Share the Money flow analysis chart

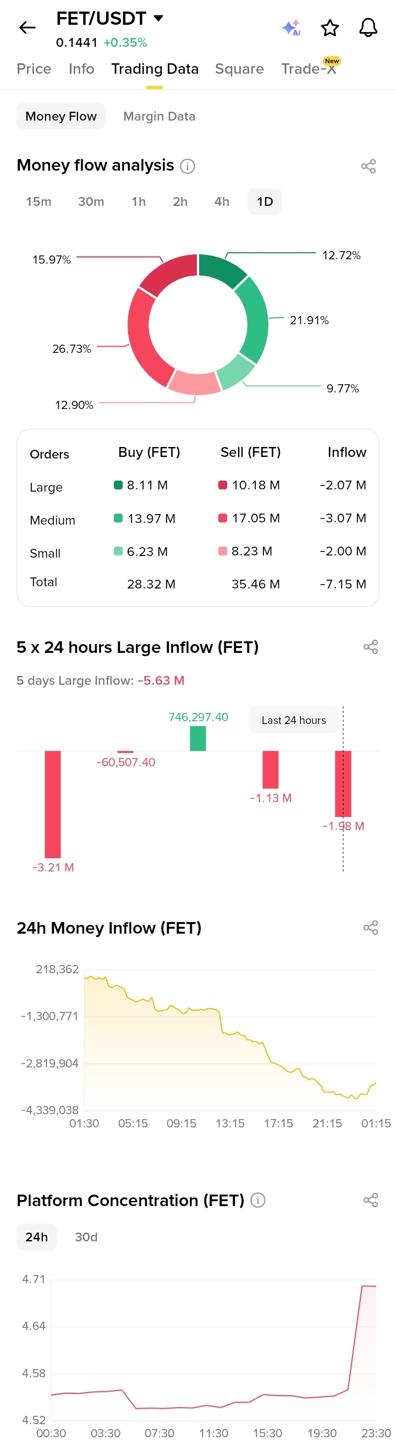pyautogui.click(x=369, y=166)
